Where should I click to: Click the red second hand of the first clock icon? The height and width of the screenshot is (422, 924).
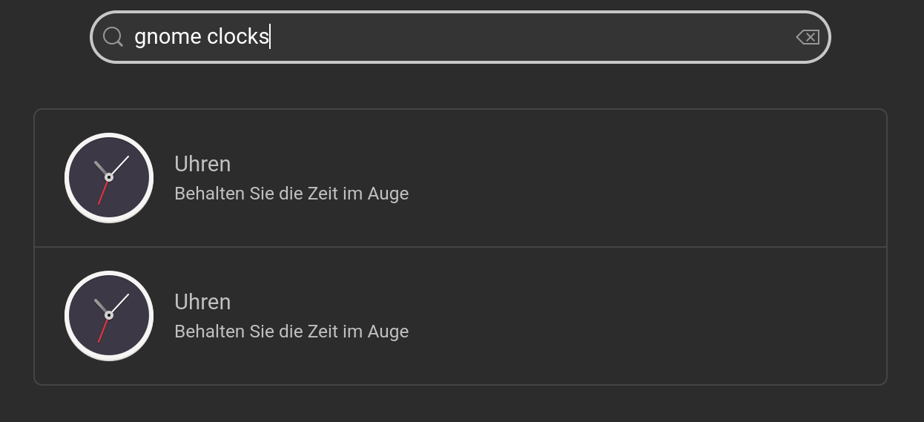tap(103, 192)
